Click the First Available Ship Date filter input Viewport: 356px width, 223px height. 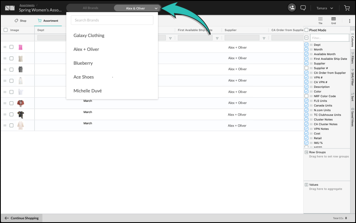pyautogui.click(x=195, y=38)
